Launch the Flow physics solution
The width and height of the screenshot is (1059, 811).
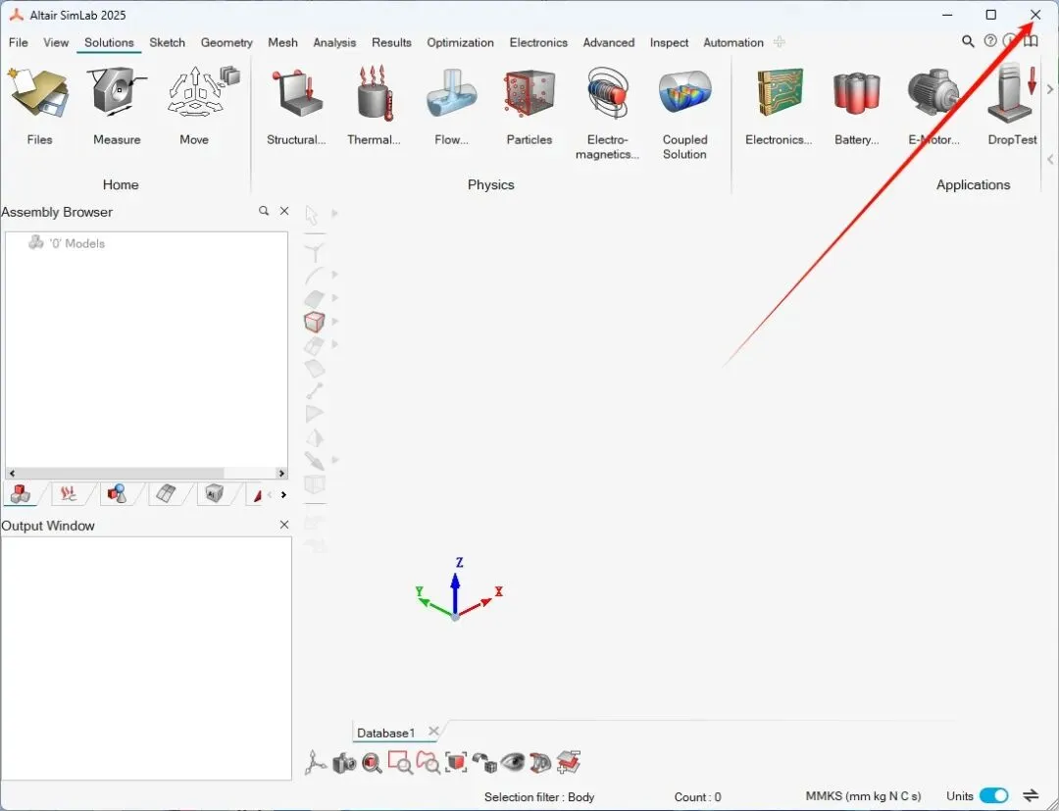(451, 106)
